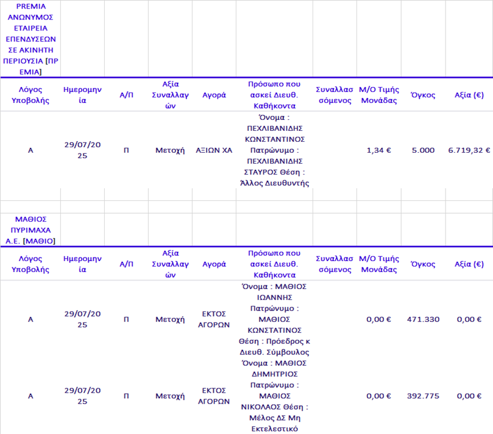Click the volume cell showing 471.330

click(x=423, y=320)
